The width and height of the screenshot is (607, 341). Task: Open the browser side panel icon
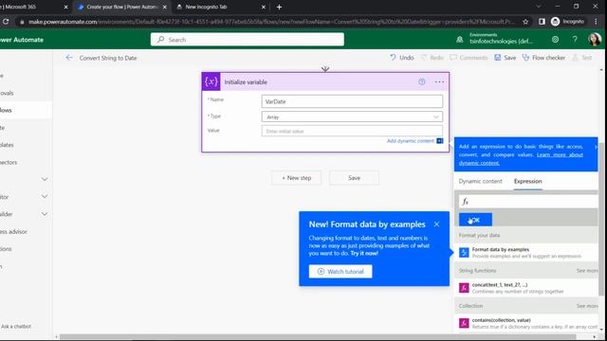pyautogui.click(x=542, y=22)
